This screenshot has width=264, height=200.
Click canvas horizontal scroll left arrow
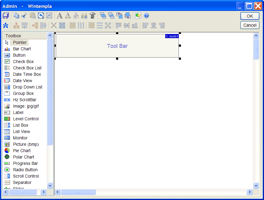click(58, 192)
